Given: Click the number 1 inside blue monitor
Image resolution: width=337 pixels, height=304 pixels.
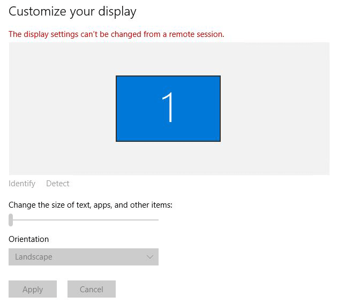Looking at the screenshot, I should pos(168,108).
